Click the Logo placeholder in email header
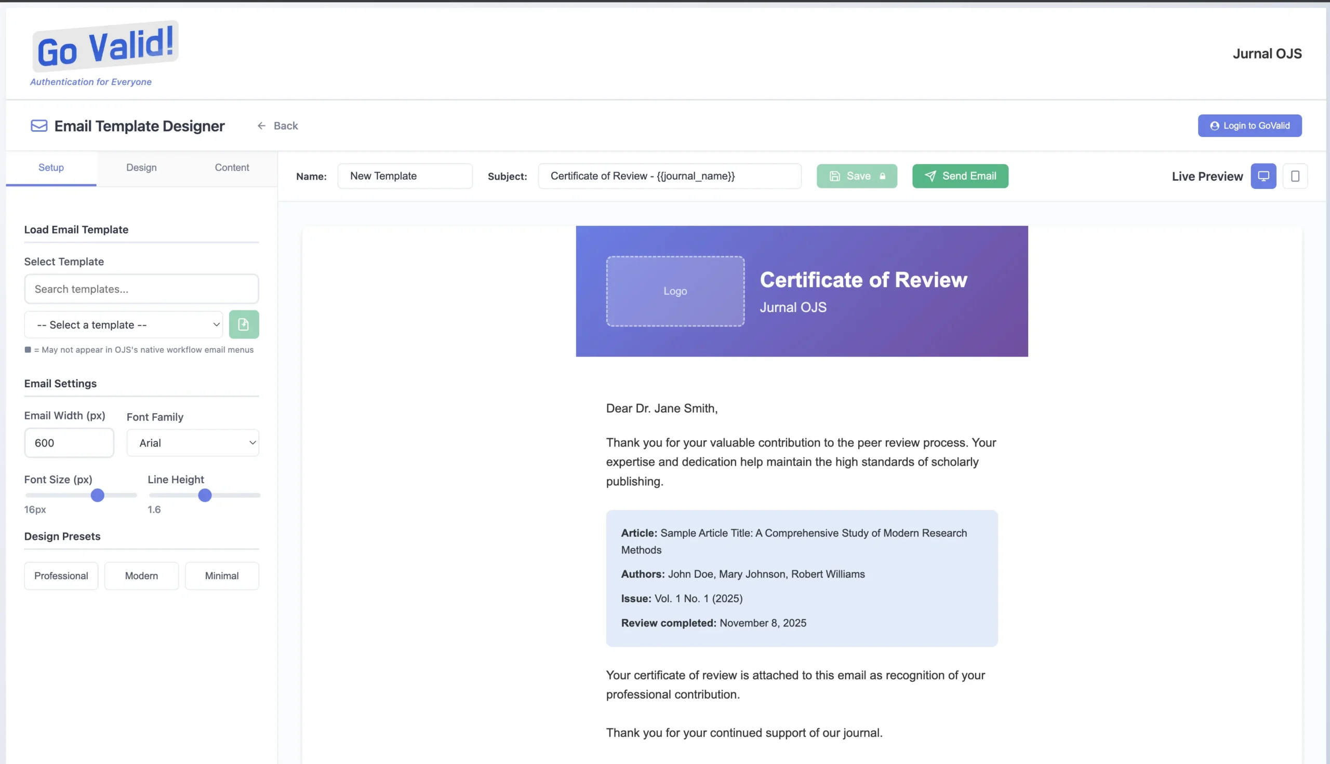Screen dimensions: 1330x764 (x=675, y=291)
